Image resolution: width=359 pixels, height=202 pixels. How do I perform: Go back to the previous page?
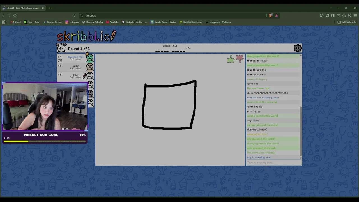[4, 15]
